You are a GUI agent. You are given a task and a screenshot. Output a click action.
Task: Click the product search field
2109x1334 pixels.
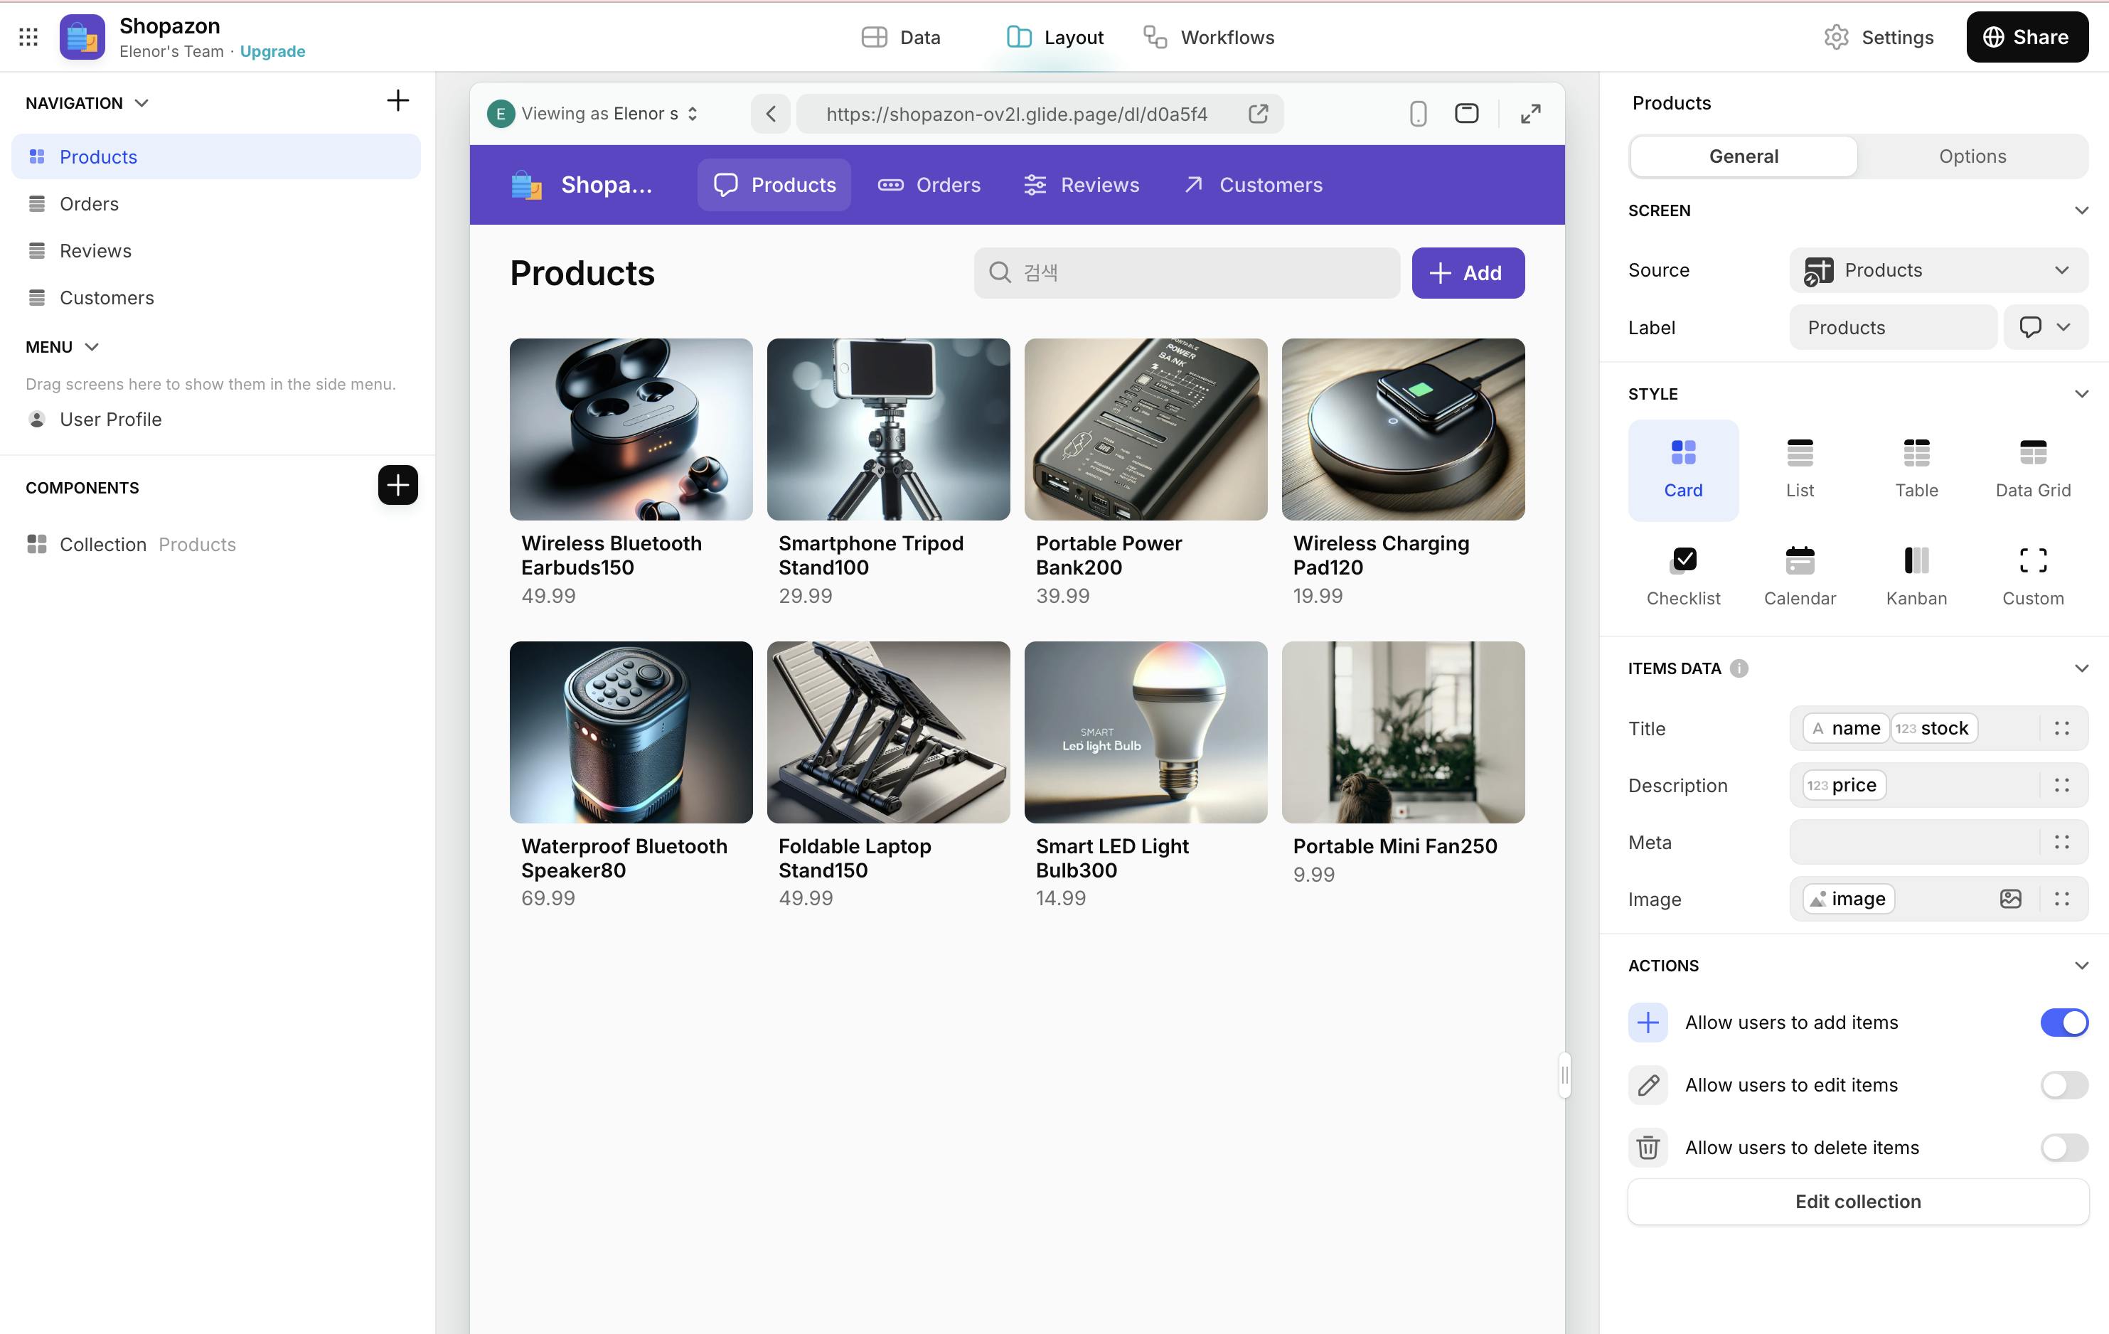1187,273
